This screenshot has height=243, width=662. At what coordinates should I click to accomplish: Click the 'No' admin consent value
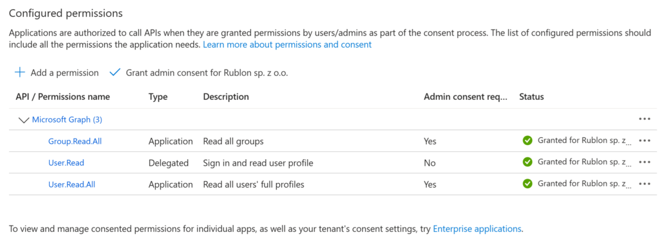(x=429, y=163)
